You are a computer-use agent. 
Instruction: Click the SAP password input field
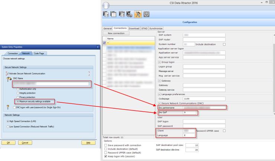coord(204,126)
